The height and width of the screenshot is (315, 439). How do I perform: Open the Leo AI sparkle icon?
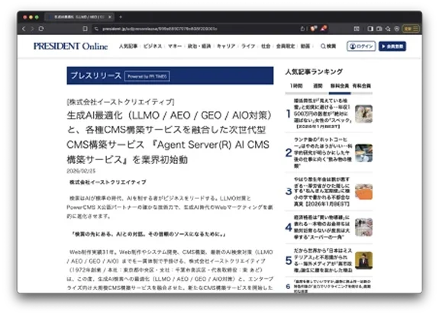[388, 28]
